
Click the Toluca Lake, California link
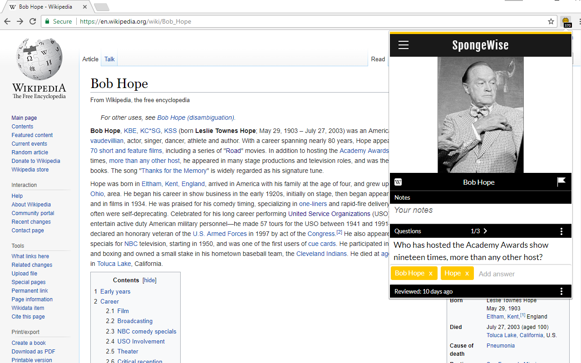pos(113,263)
